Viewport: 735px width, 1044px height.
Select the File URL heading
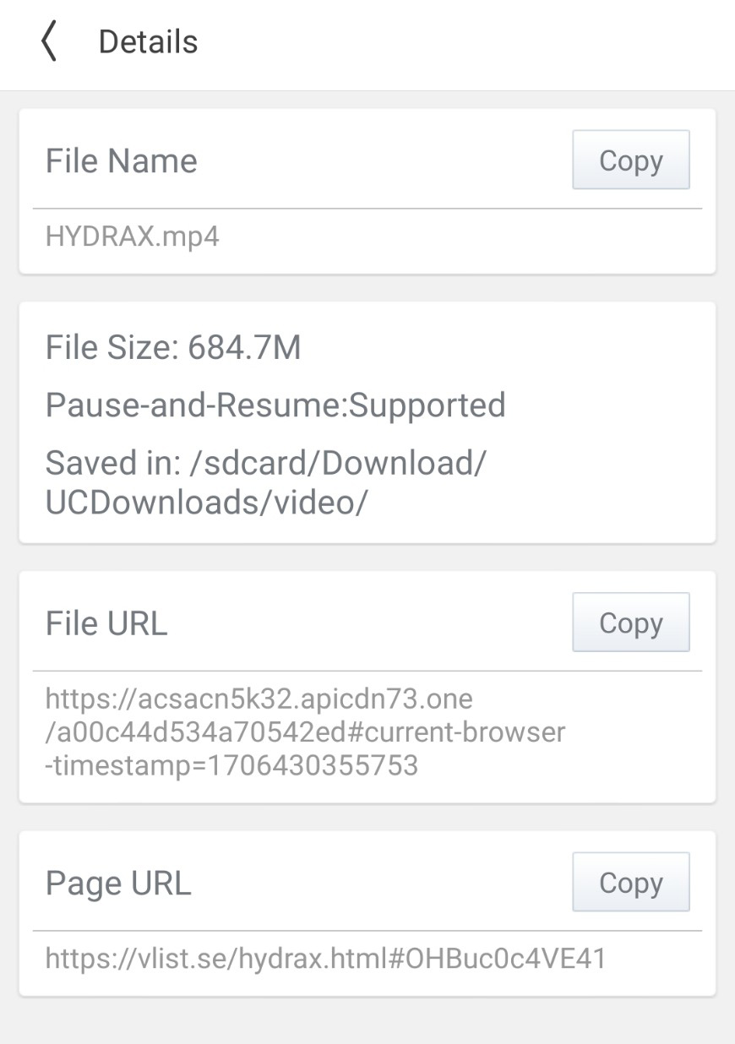click(106, 623)
